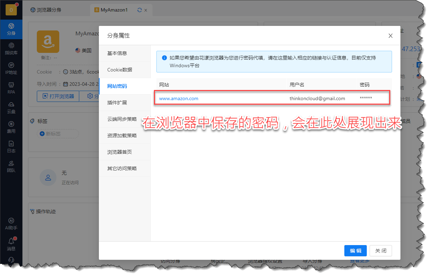Add a tag with 新标签
Image resolution: width=432 pixels, height=278 pixels.
pyautogui.click(x=58, y=134)
